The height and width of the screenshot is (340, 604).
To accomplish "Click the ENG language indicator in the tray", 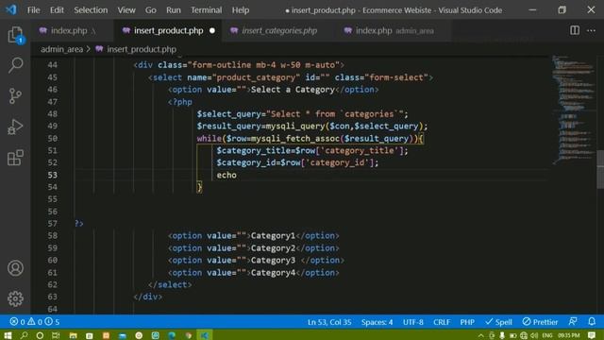I will click(x=547, y=336).
